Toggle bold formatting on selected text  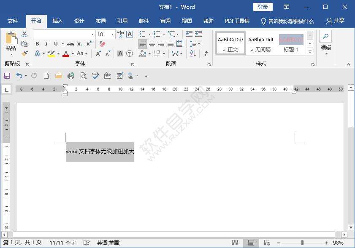coord(37,44)
